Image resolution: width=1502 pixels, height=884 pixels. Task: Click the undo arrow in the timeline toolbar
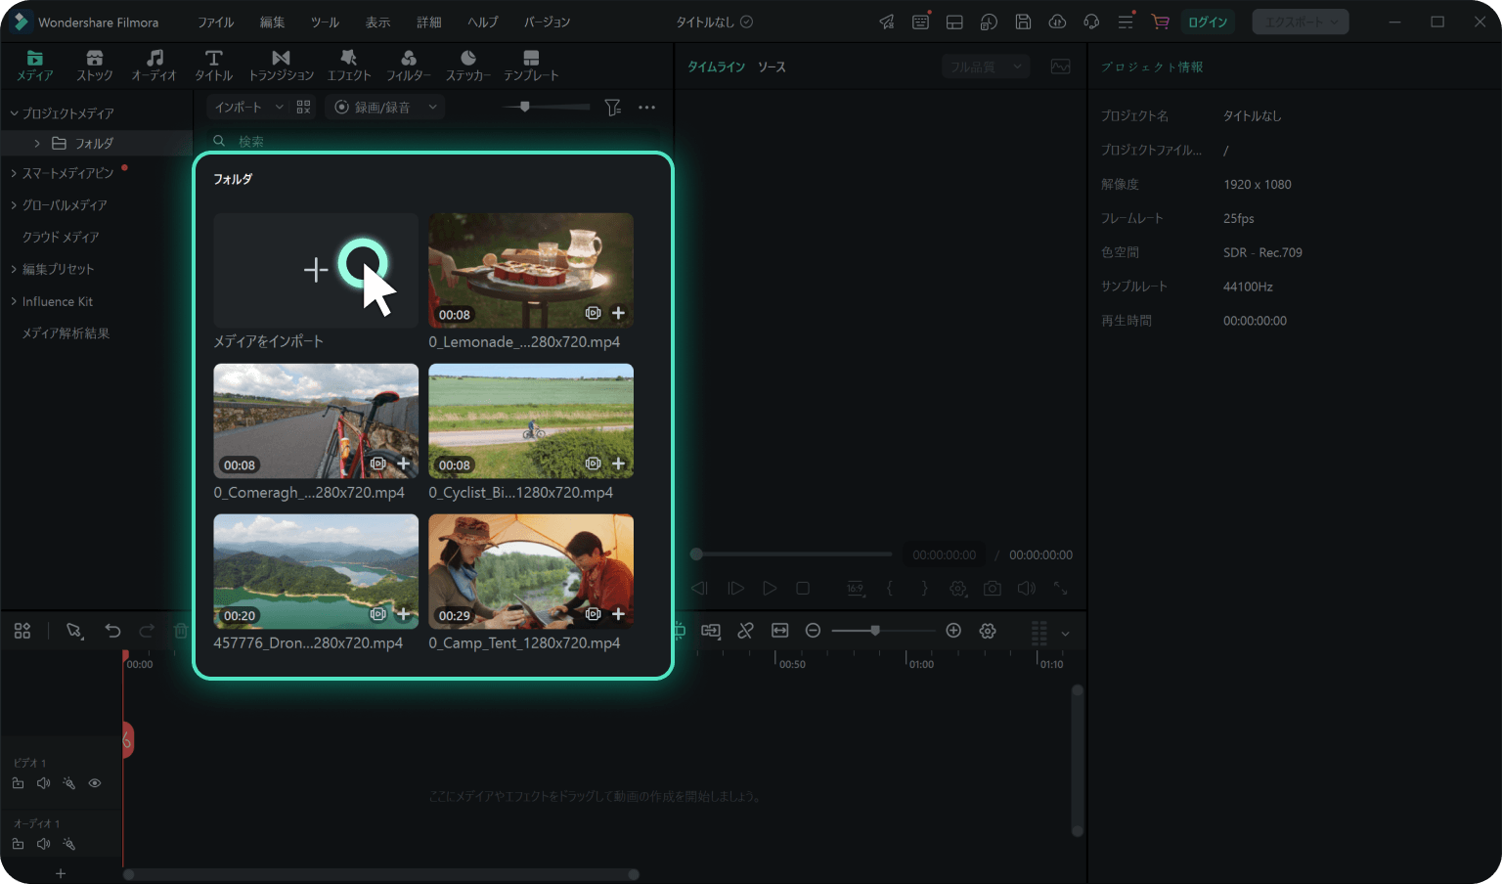click(112, 631)
